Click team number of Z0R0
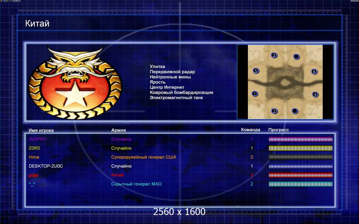This screenshot has height=224, width=359. click(x=252, y=148)
